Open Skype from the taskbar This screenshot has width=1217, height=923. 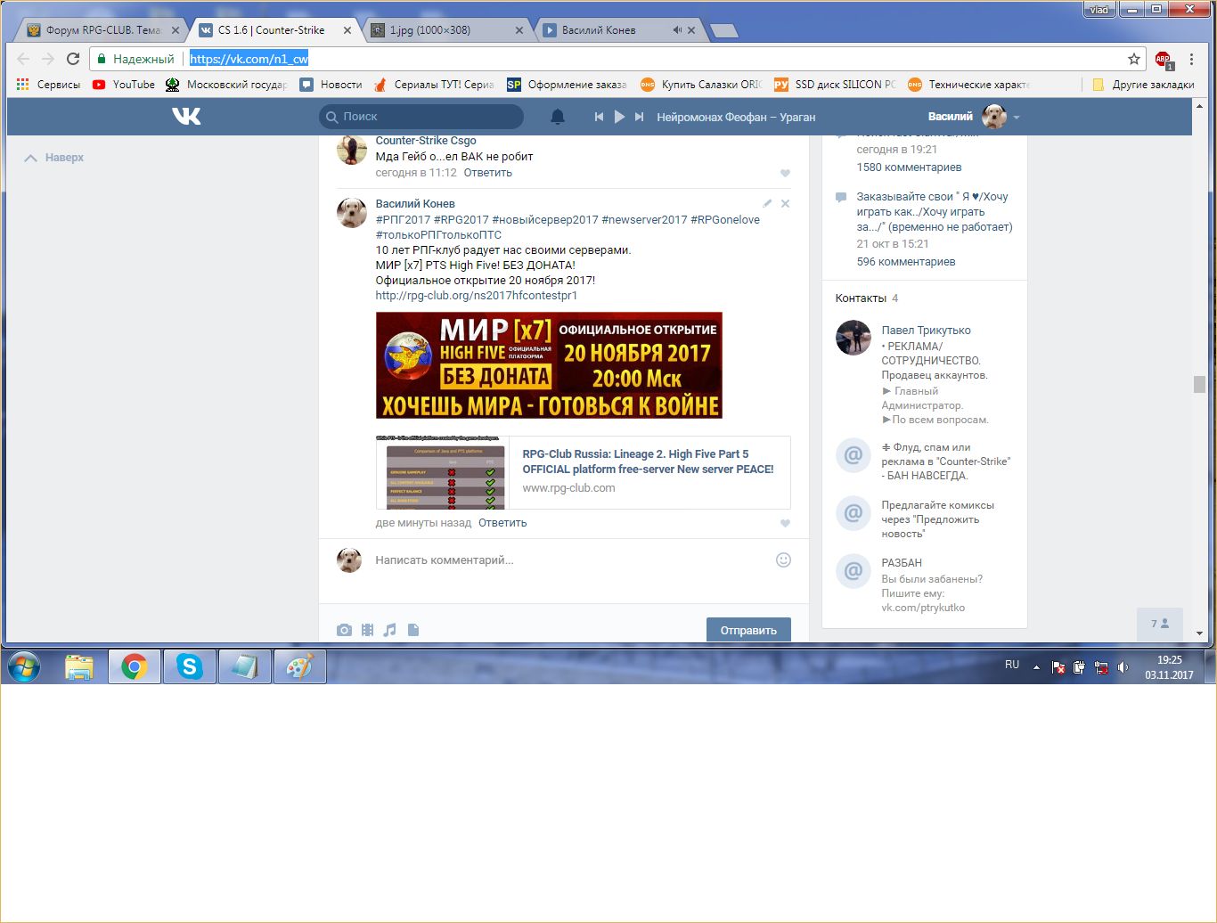click(x=190, y=666)
